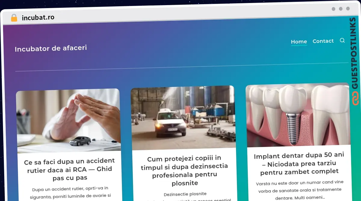Open the Implant dentar dupa 50 ani title

pos(299,163)
